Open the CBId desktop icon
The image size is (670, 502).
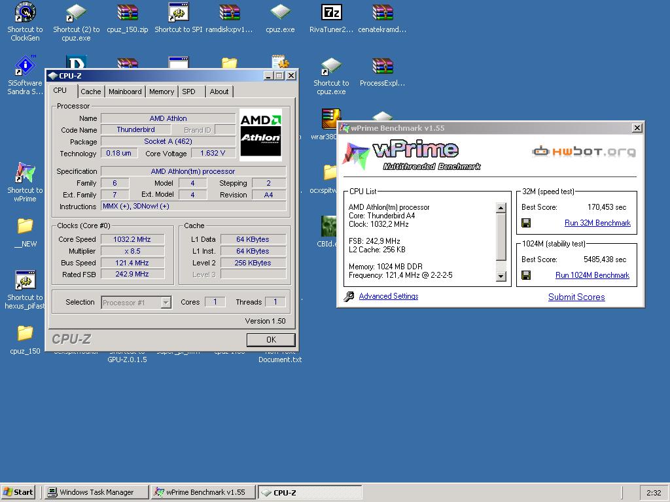point(329,227)
